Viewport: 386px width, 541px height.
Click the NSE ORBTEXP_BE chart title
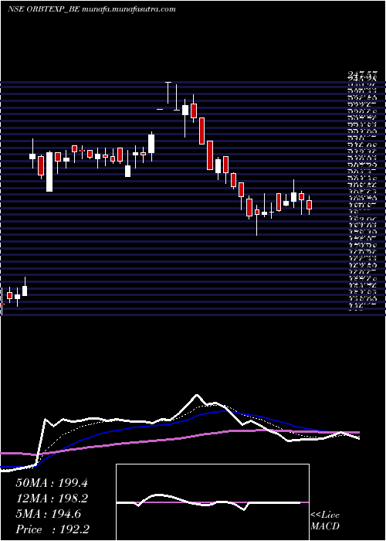(x=44, y=9)
